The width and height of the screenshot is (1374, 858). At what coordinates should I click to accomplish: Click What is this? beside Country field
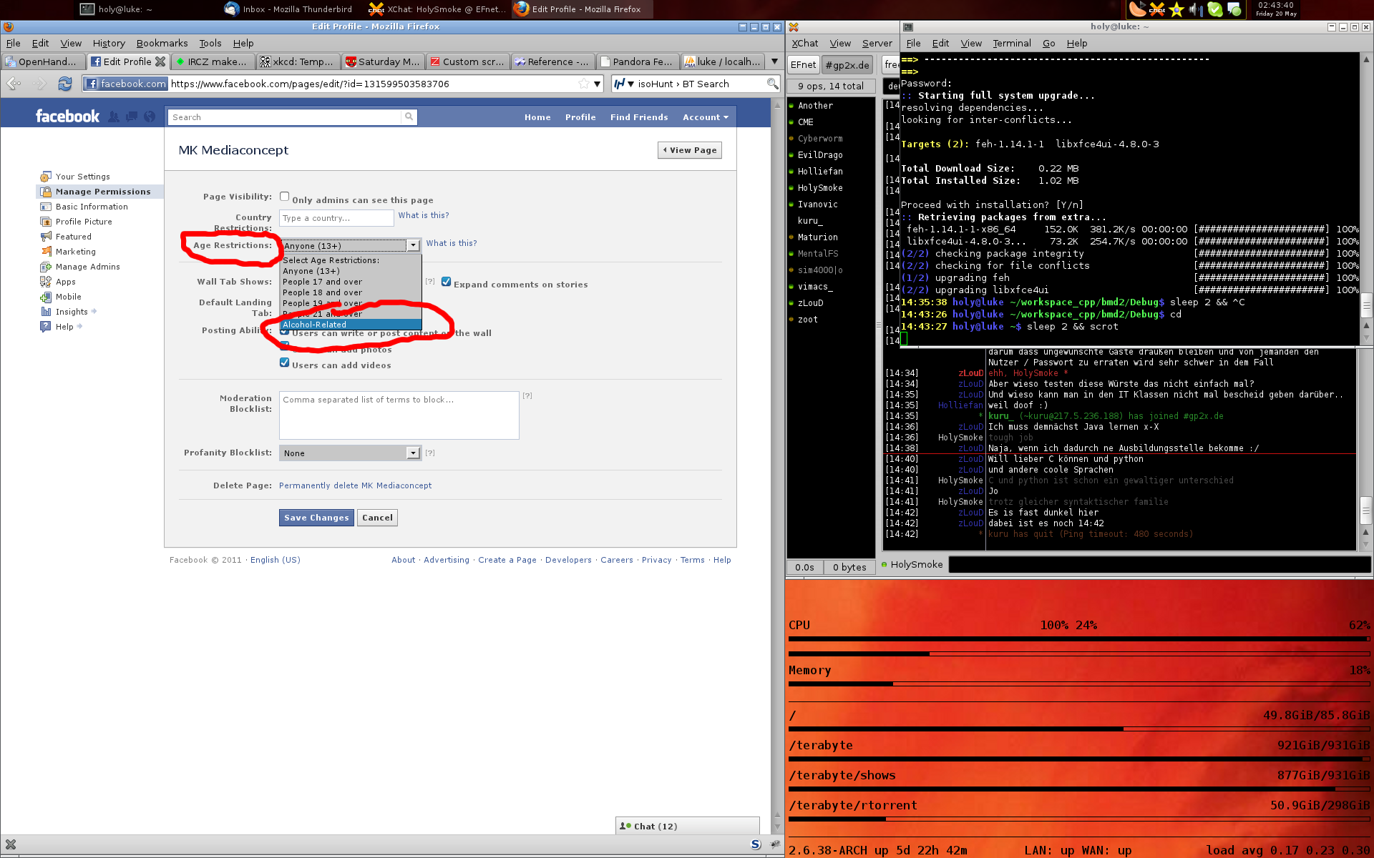424,215
